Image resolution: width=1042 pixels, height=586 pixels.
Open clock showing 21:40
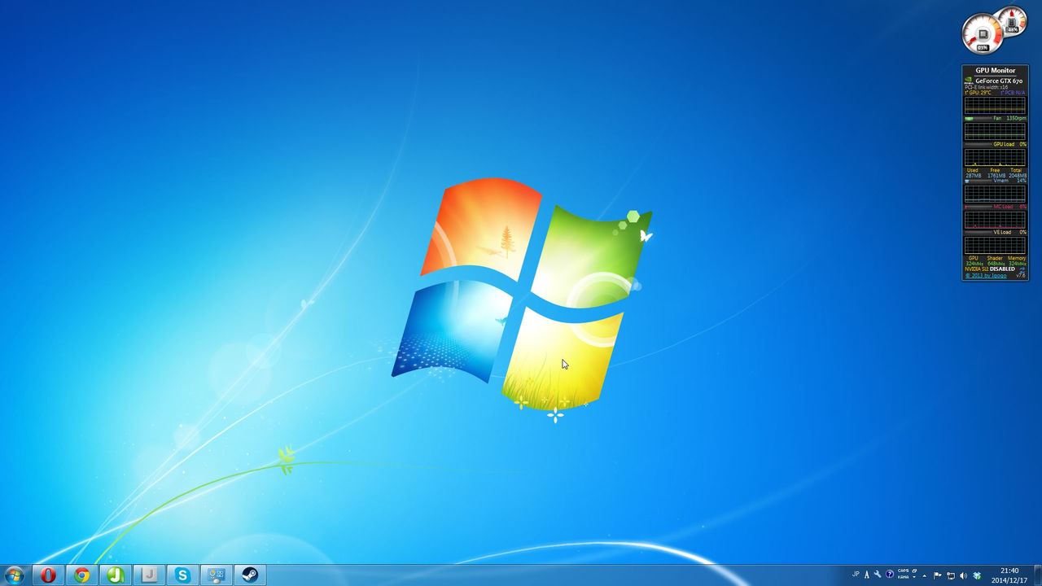click(1009, 575)
